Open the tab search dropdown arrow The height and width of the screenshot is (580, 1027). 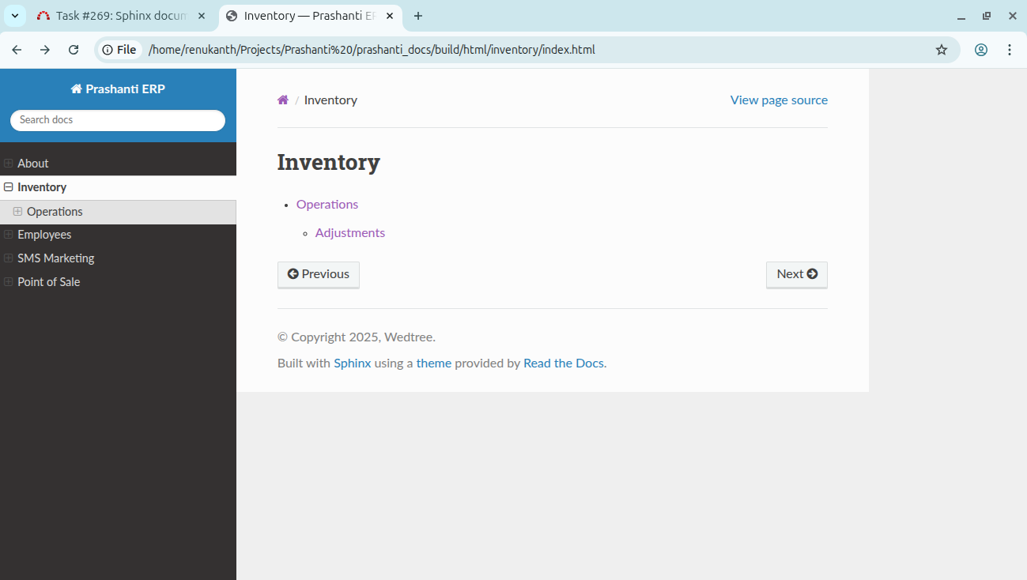pyautogui.click(x=14, y=16)
